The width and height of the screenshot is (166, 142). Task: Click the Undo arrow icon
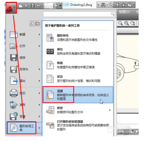pos(39,6)
